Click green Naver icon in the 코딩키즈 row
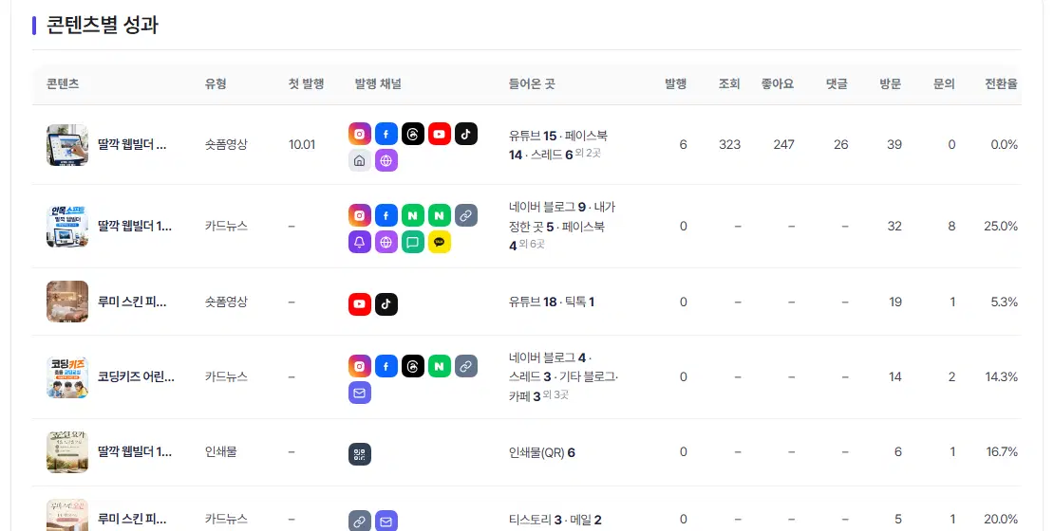This screenshot has height=531, width=1054. [439, 366]
